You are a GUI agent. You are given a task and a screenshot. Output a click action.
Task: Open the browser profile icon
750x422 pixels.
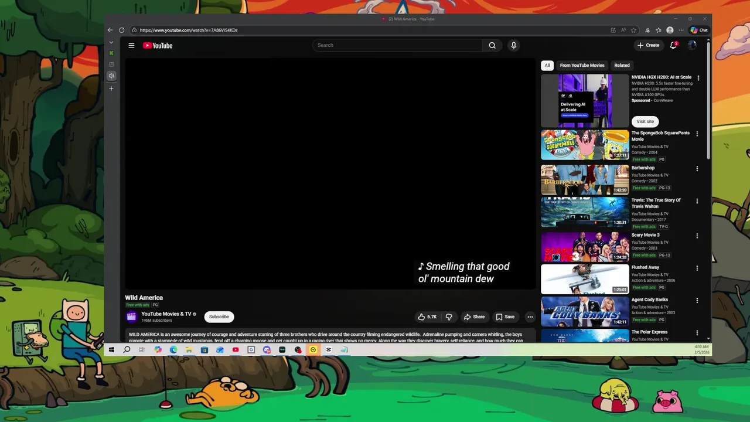click(x=670, y=30)
